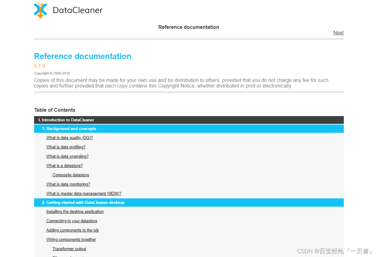Open 'Wiring components together' link
Viewport: 376px width, 257px height.
click(x=71, y=240)
